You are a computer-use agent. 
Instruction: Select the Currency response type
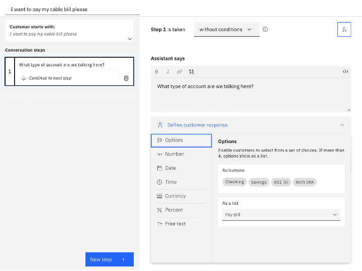[181, 196]
